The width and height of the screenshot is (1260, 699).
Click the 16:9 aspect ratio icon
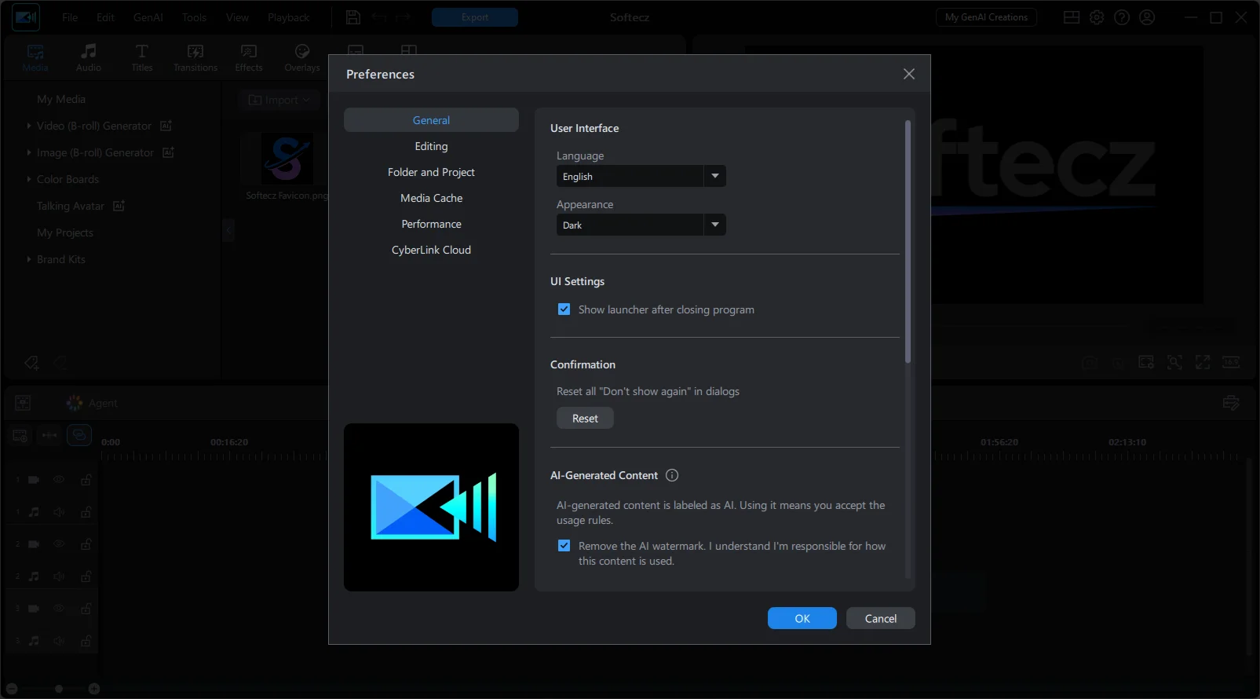click(1231, 362)
